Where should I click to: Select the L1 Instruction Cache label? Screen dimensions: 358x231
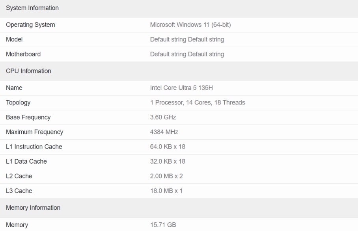34,147
